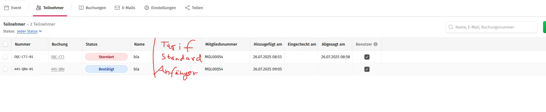Click the book icon beside Buchungen
Screen dimensions: 546x112
point(81,8)
